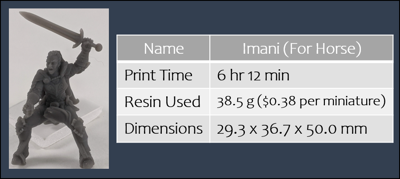Image resolution: width=400 pixels, height=179 pixels.
Task: Click the 38.5 g resin value cell
Action: click(301, 102)
